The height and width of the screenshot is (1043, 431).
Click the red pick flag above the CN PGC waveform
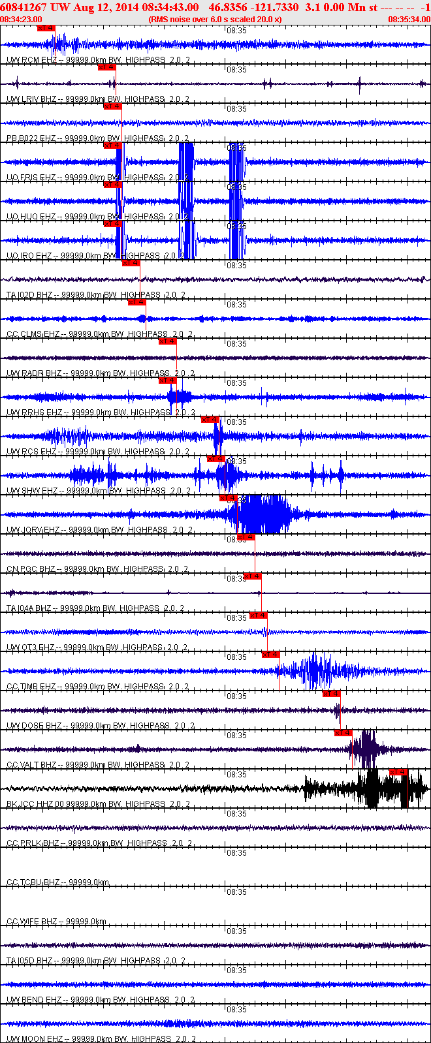[246, 537]
